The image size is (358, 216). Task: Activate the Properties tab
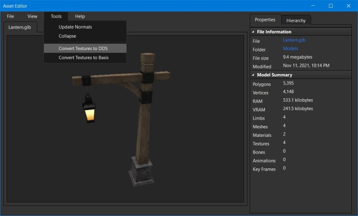tap(265, 20)
